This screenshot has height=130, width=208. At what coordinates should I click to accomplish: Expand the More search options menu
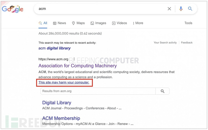click(138, 23)
